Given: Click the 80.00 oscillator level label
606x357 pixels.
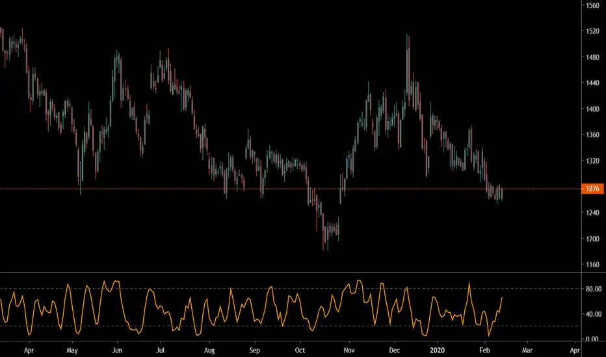Looking at the screenshot, I should click(594, 289).
